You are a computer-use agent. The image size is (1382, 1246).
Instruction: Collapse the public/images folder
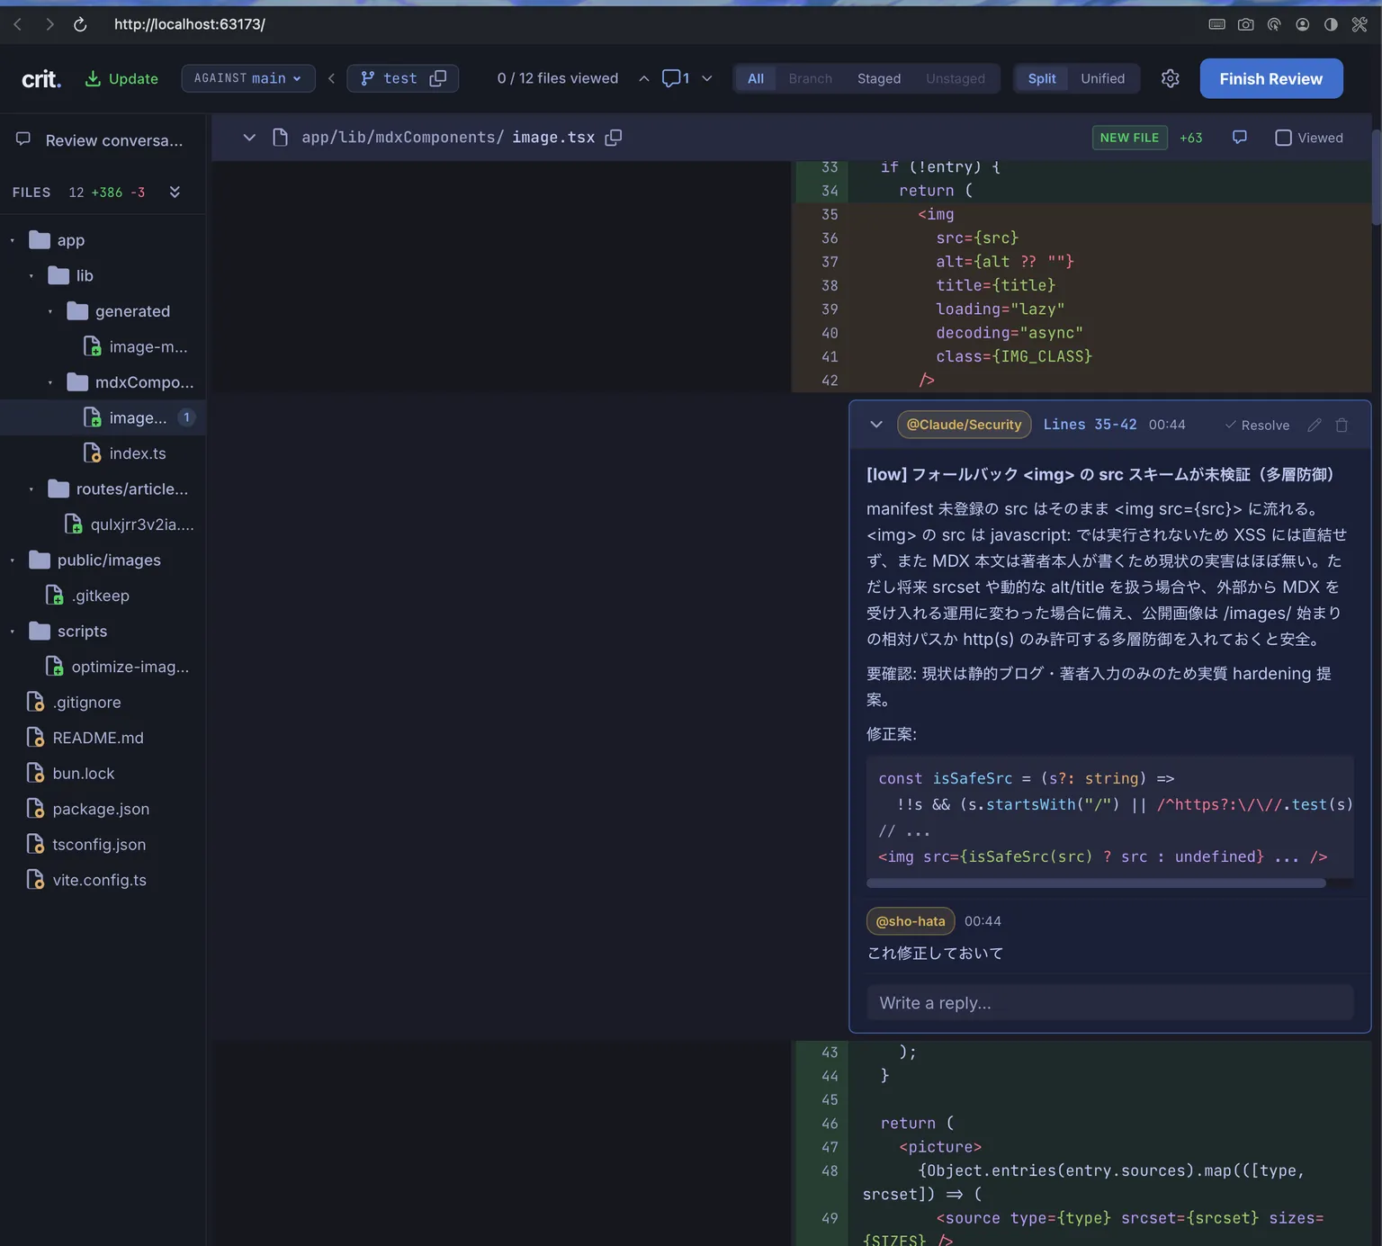click(13, 560)
